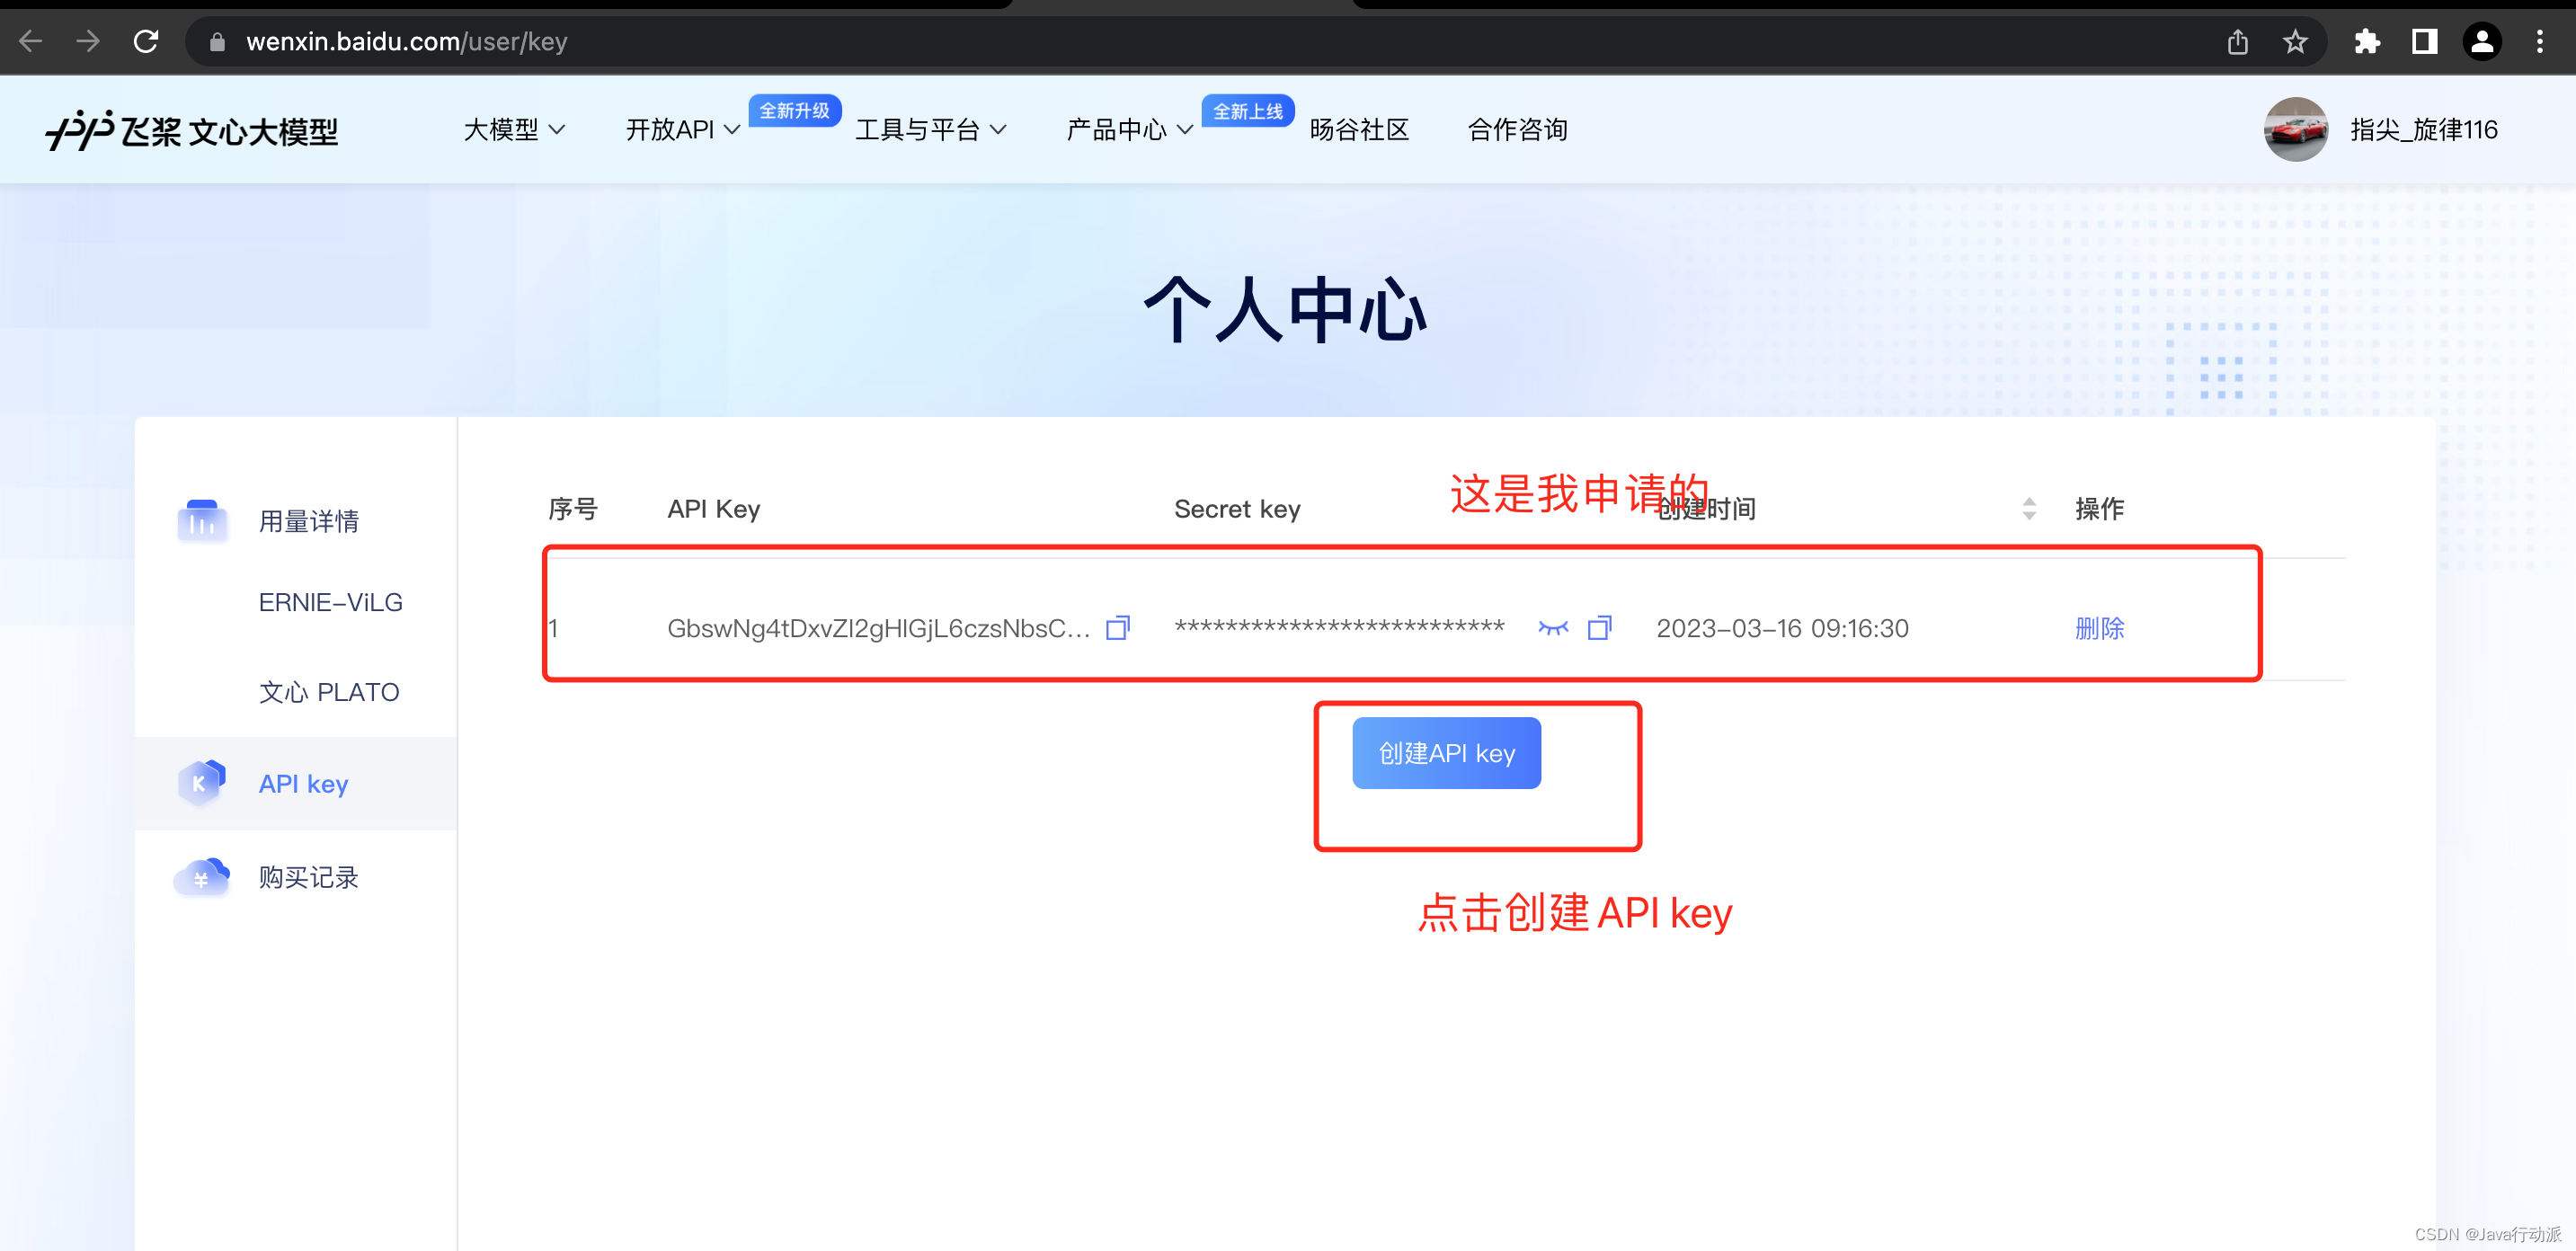The image size is (2576, 1251).
Task: Copy the Secret key value
Action: [1600, 627]
